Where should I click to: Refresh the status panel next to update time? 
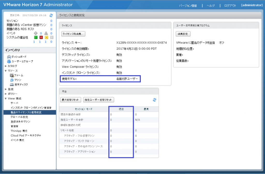(x=51, y=15)
